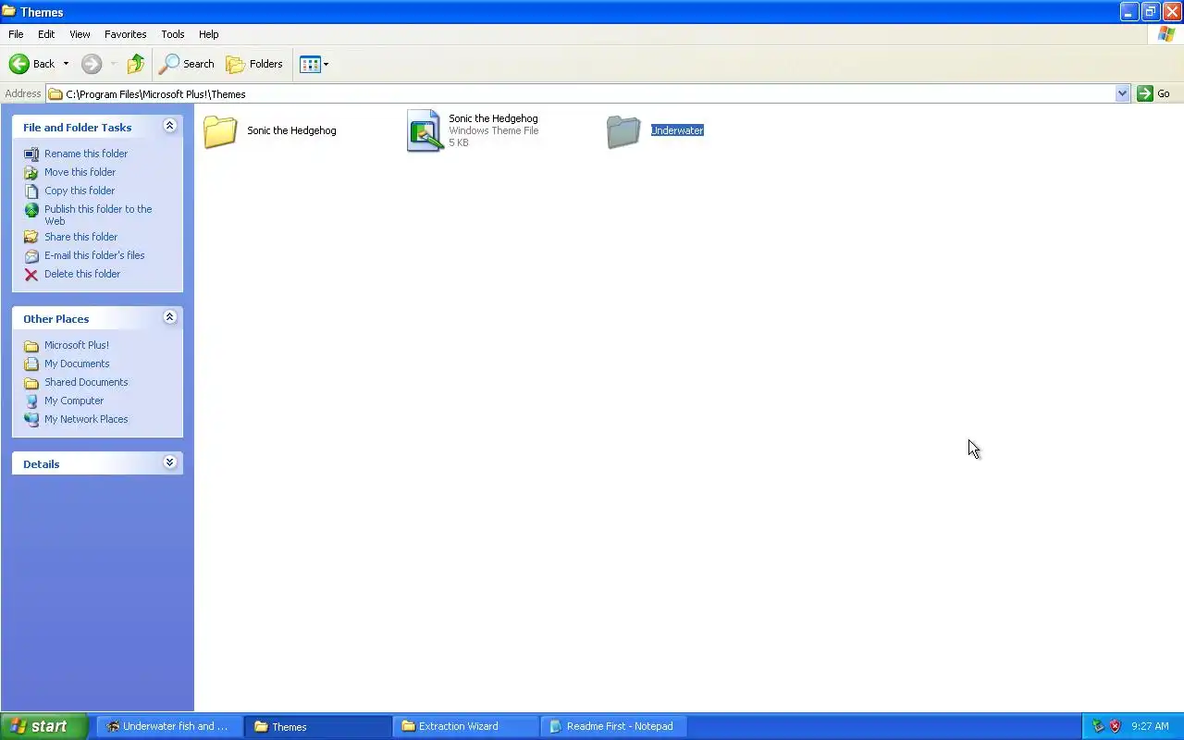Click the My Network Places icon
Image resolution: width=1184 pixels, height=740 pixels.
[x=31, y=420]
